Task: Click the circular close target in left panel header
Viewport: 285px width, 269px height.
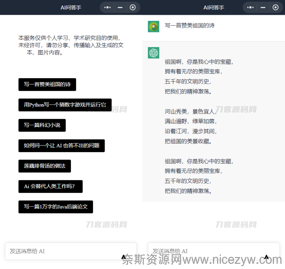Action: tap(133, 8)
